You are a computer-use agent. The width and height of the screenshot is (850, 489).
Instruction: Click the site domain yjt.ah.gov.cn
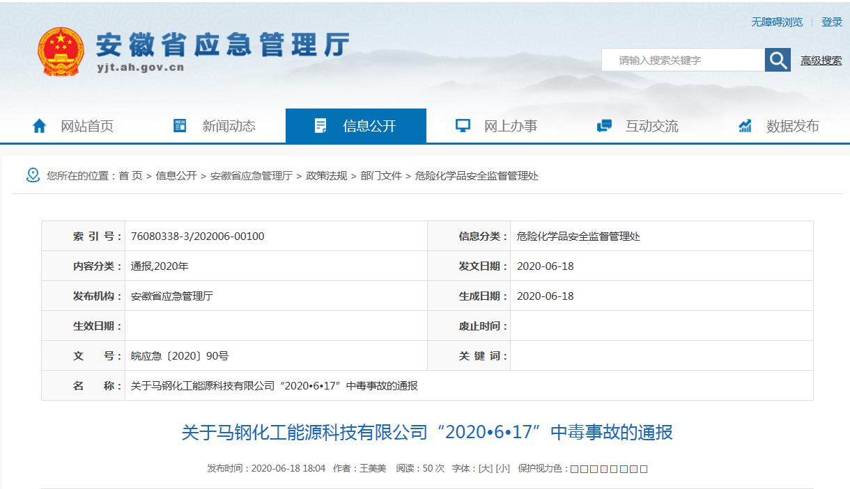[x=139, y=67]
